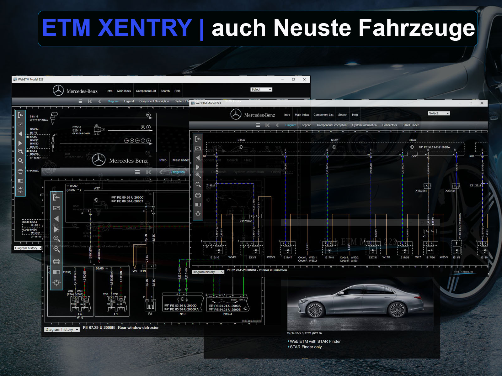Click exit icon in enlarged center overlay
This screenshot has height=376, width=502.
(56, 197)
